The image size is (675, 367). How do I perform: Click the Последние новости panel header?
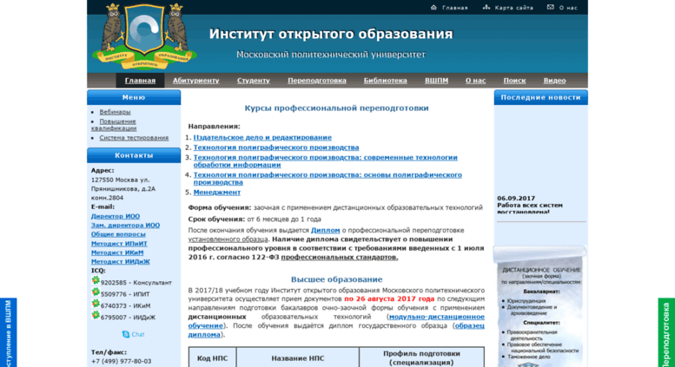[x=540, y=97]
